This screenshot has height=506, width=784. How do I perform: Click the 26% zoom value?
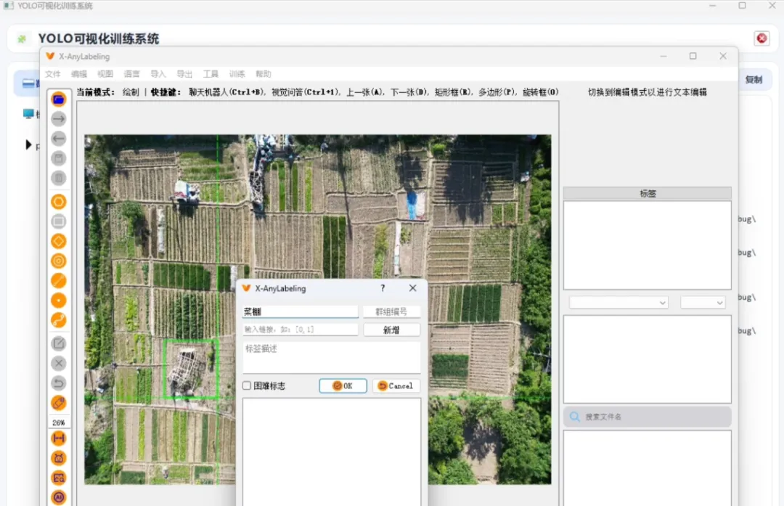click(59, 423)
